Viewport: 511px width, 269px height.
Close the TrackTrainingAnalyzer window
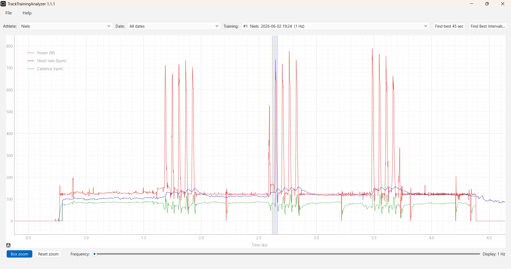click(x=503, y=4)
